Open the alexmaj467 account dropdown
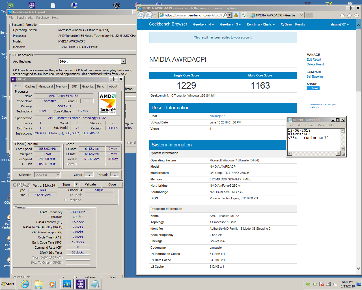The height and width of the screenshot is (290, 362). tap(339, 24)
